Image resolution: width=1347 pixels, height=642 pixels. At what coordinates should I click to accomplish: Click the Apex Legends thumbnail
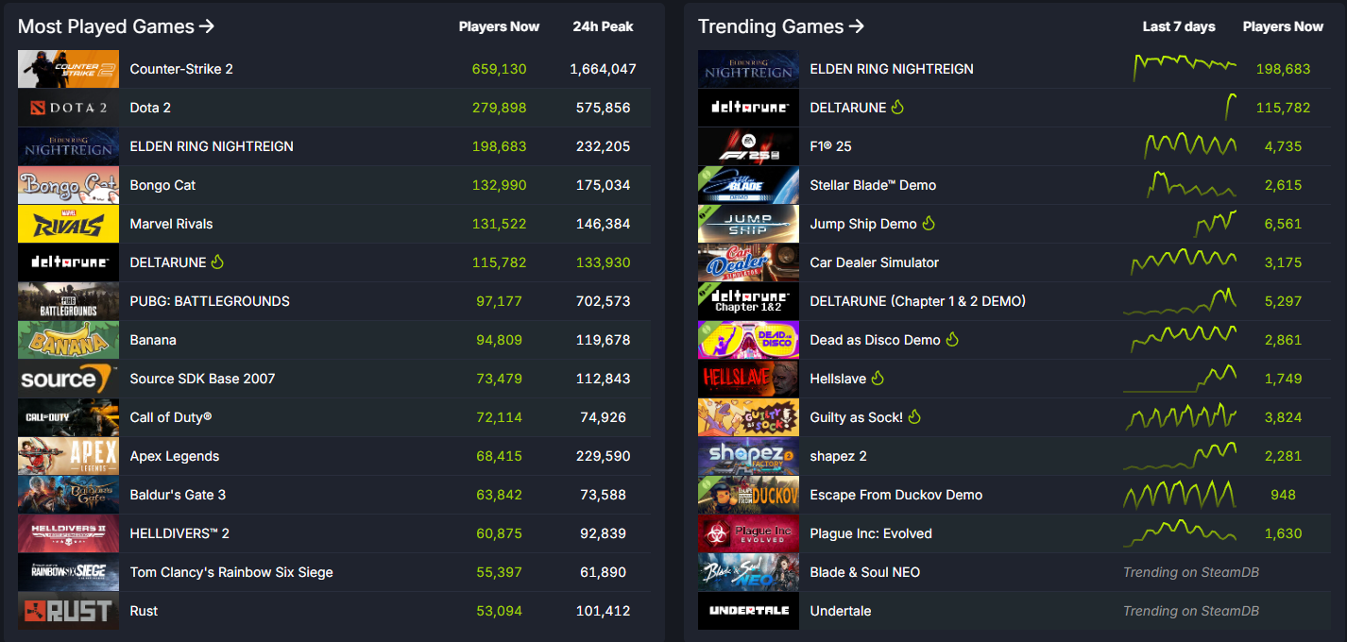click(68, 456)
